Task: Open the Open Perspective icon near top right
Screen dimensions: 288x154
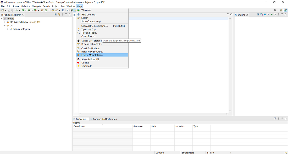Action: [281, 10]
